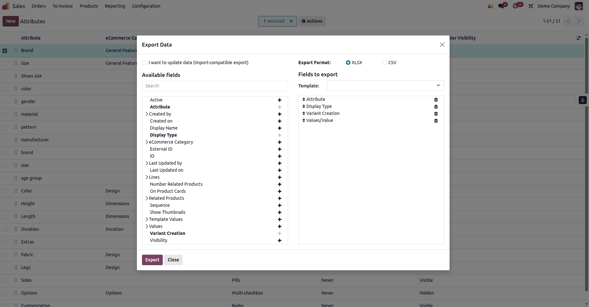Open the Activities clock icon showing 29
Viewport: 589px width, 307px height.
516,6
